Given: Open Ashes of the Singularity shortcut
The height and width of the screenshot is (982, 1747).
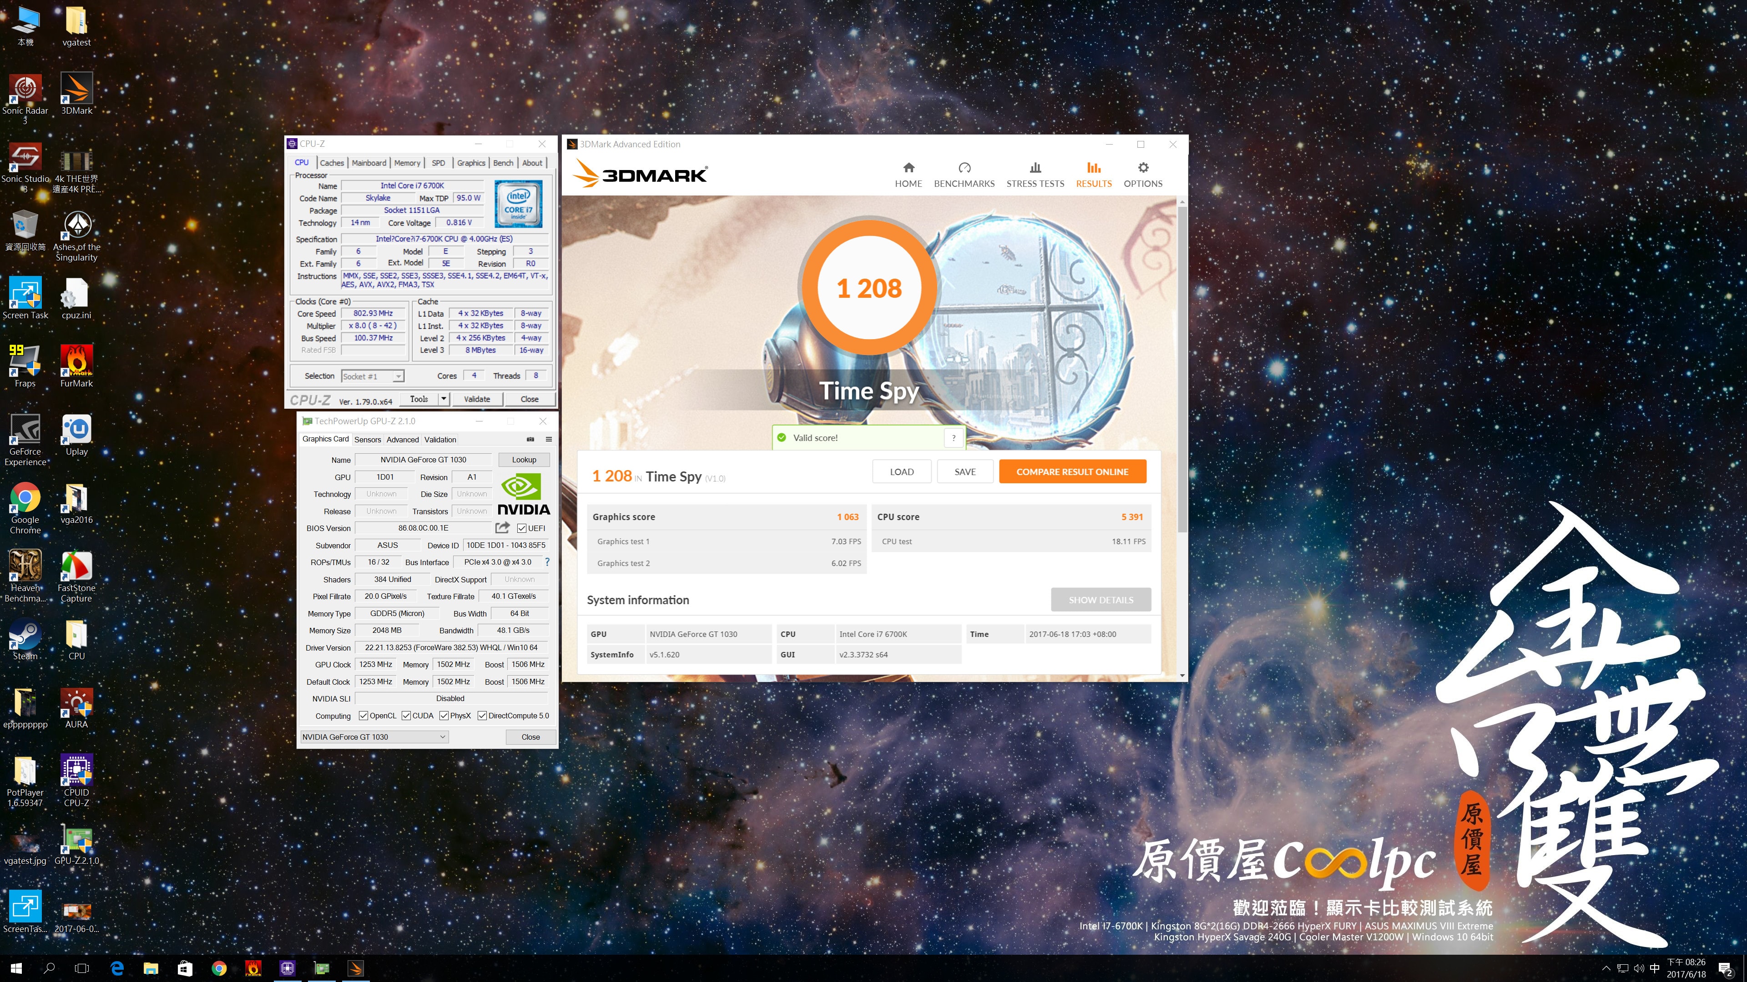Looking at the screenshot, I should (x=76, y=236).
